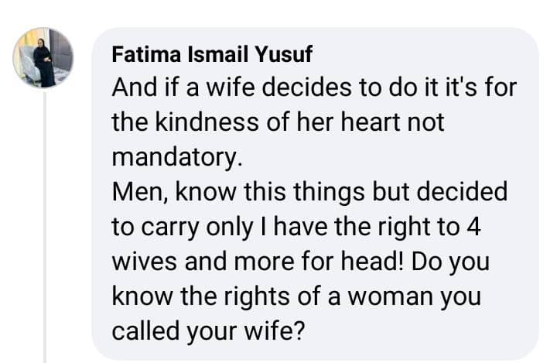This screenshot has height=363, width=557.
Task: Click the words "Do you" in the comment
Action: coord(451,262)
